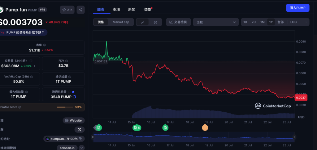This screenshot has width=317, height=150.
Task: Click circulating supply progress ring icon
Action: click(x=74, y=97)
